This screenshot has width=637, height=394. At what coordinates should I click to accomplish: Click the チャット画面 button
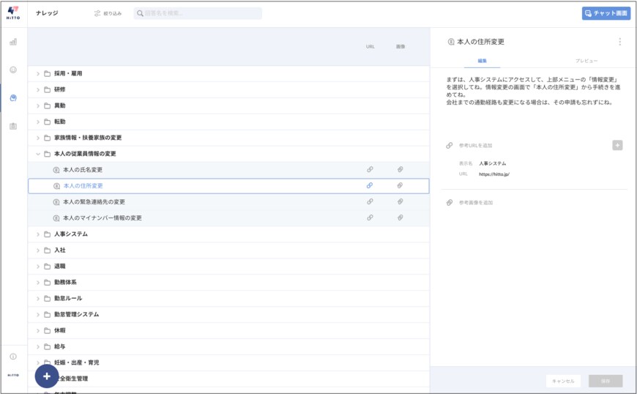point(606,13)
